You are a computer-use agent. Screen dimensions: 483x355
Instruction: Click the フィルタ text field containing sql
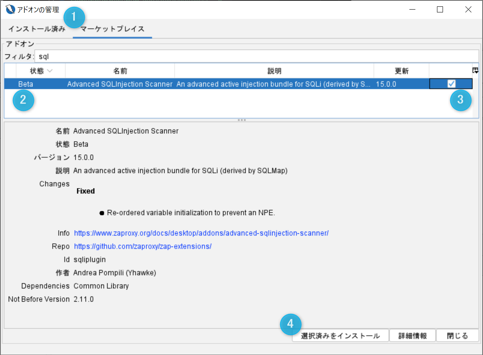tap(257, 56)
